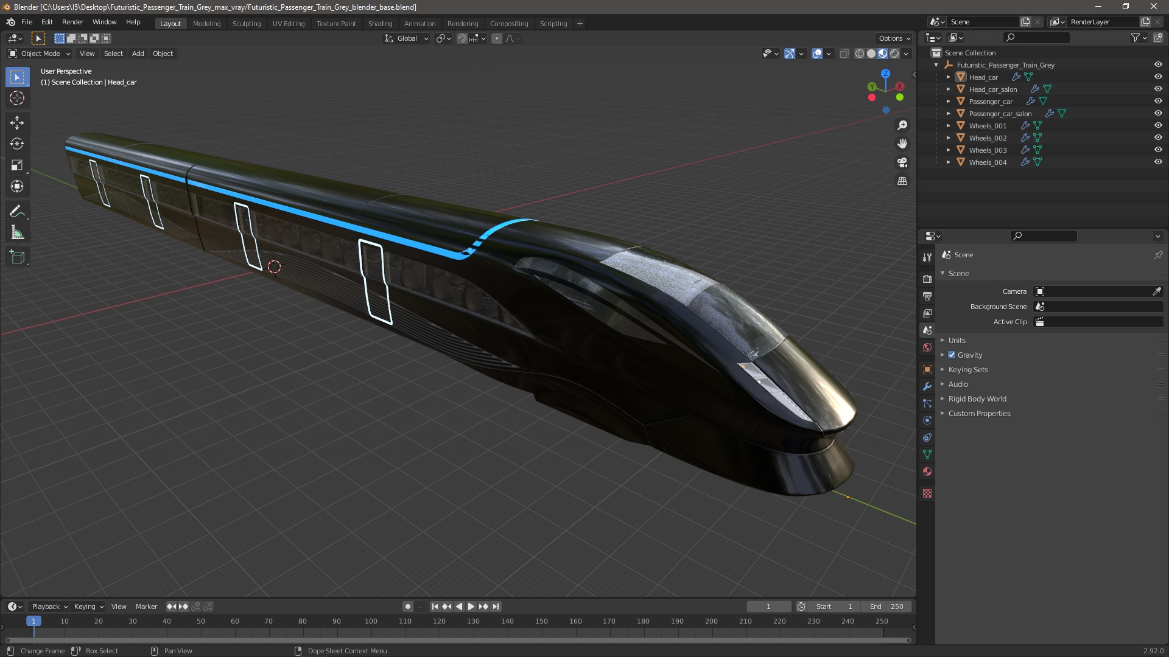Expand Passenger_car_salon tree item
1169x657 pixels.
[x=948, y=114]
